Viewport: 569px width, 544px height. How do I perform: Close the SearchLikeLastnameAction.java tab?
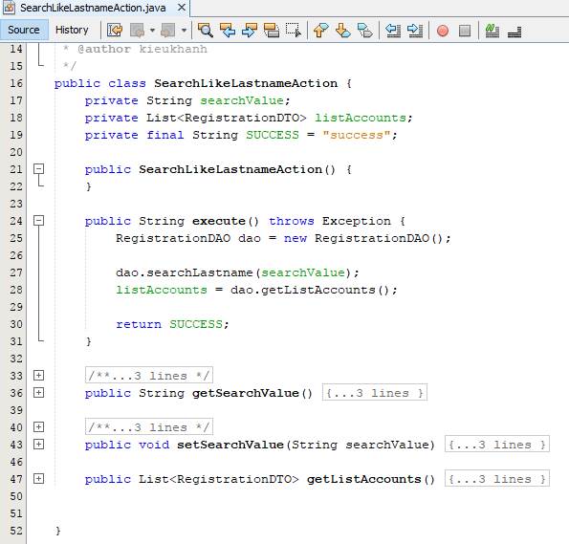(182, 8)
